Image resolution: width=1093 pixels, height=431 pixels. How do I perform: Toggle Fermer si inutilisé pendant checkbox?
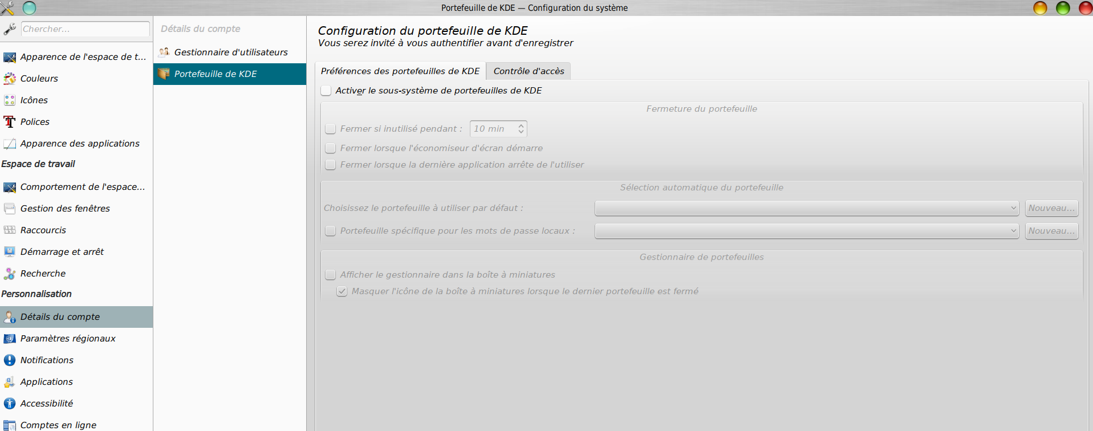point(330,129)
